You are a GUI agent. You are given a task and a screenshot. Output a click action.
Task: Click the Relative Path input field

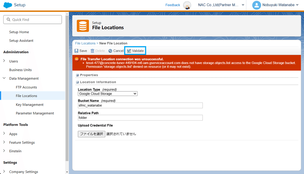(140, 118)
